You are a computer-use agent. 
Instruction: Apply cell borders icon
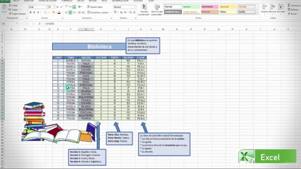(46, 13)
